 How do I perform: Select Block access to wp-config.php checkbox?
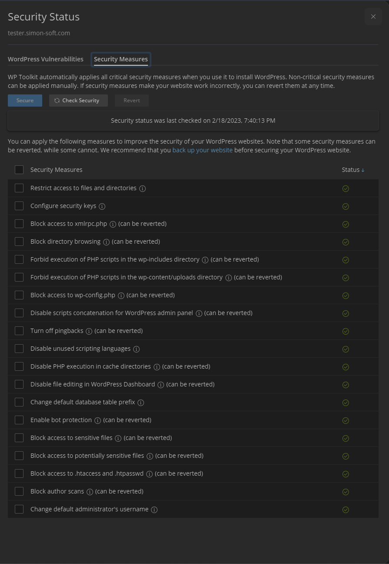19,295
